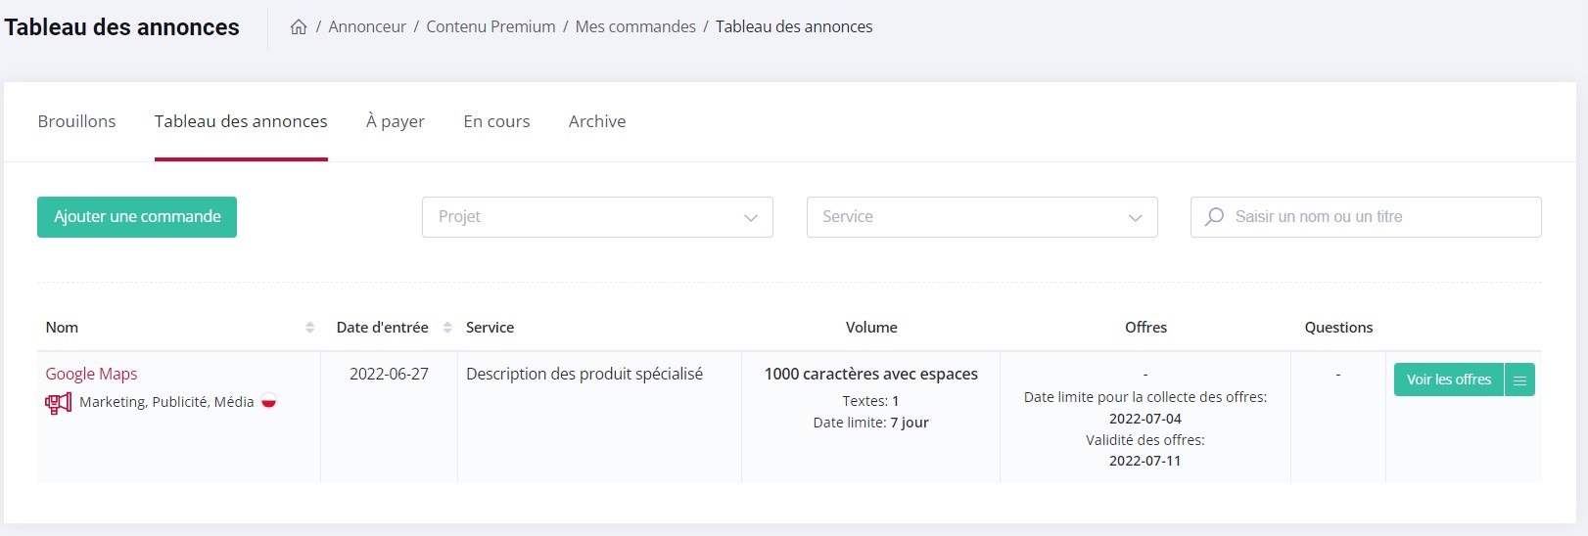
Task: Click the validity date 2022-07-11
Action: 1145,461
